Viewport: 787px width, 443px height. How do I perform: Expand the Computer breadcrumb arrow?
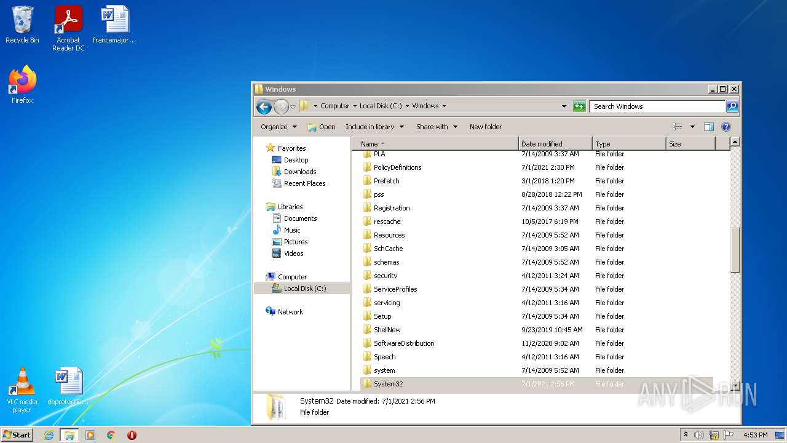point(355,106)
